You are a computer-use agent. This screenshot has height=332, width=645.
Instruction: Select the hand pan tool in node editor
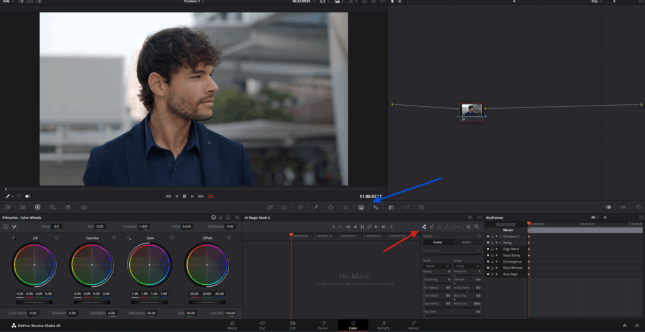399,2
